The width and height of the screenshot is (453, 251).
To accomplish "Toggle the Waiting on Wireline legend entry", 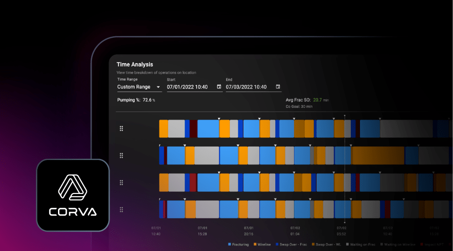I will pos(398,245).
